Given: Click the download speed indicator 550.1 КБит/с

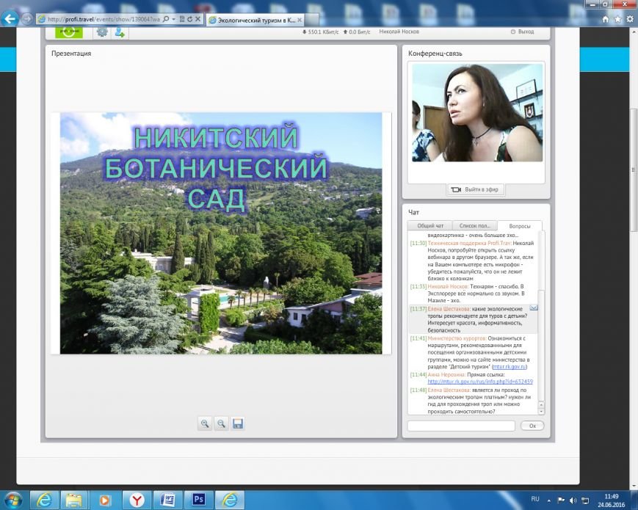Looking at the screenshot, I should tap(320, 32).
